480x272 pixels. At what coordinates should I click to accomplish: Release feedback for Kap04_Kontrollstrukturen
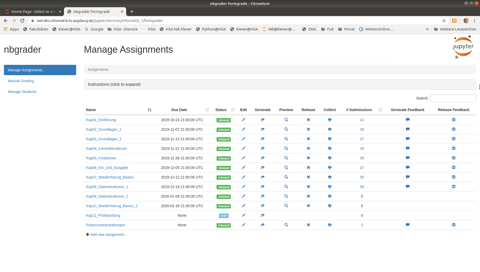click(454, 148)
